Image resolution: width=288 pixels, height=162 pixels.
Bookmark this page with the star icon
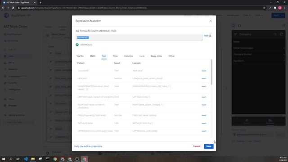coord(264,8)
